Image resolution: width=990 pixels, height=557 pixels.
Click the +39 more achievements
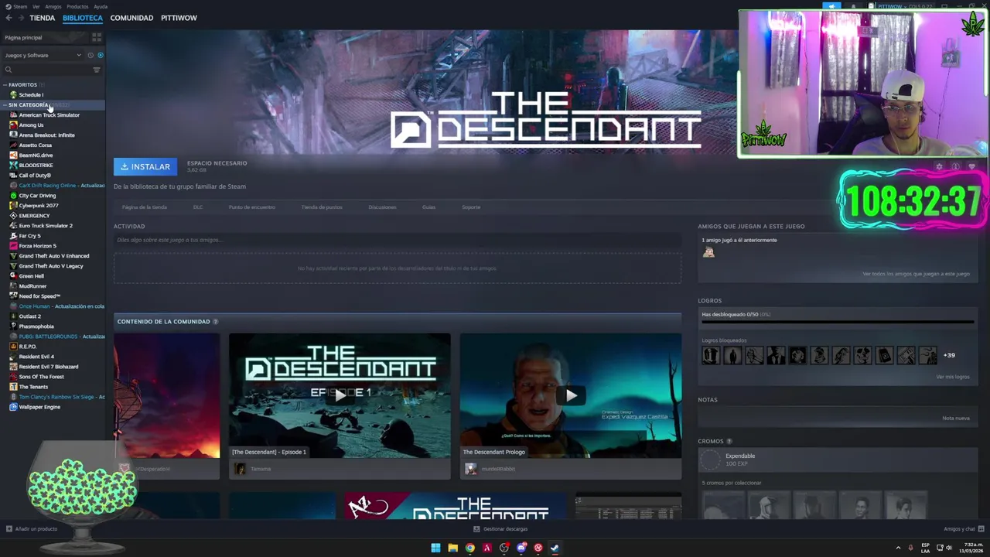[949, 355]
